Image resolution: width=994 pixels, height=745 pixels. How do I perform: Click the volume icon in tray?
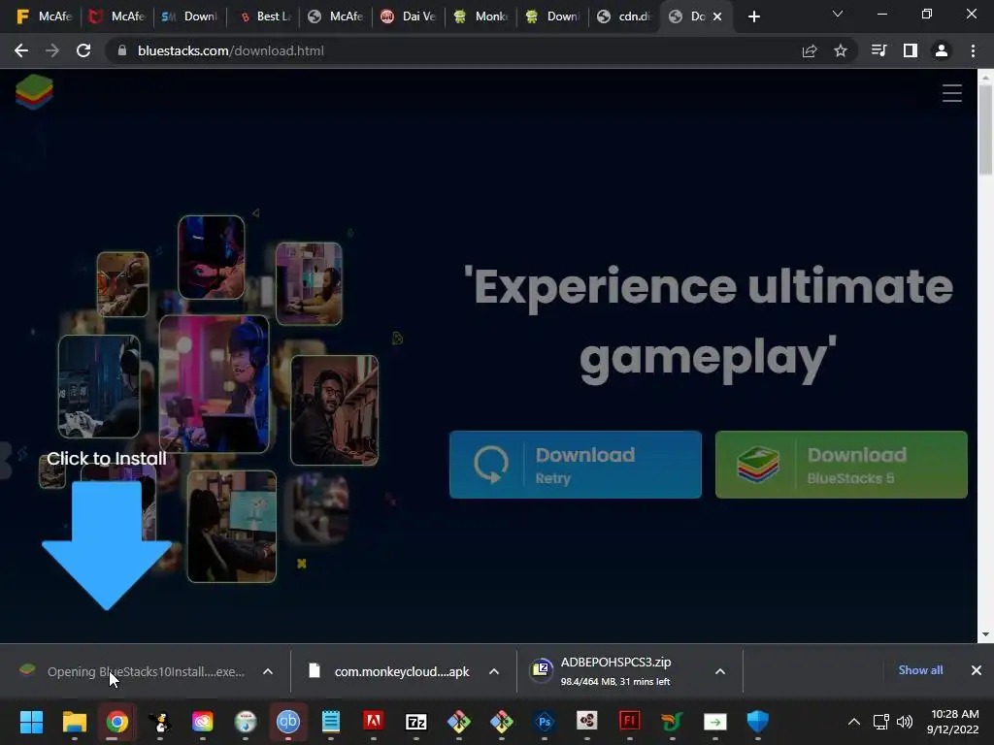(905, 722)
